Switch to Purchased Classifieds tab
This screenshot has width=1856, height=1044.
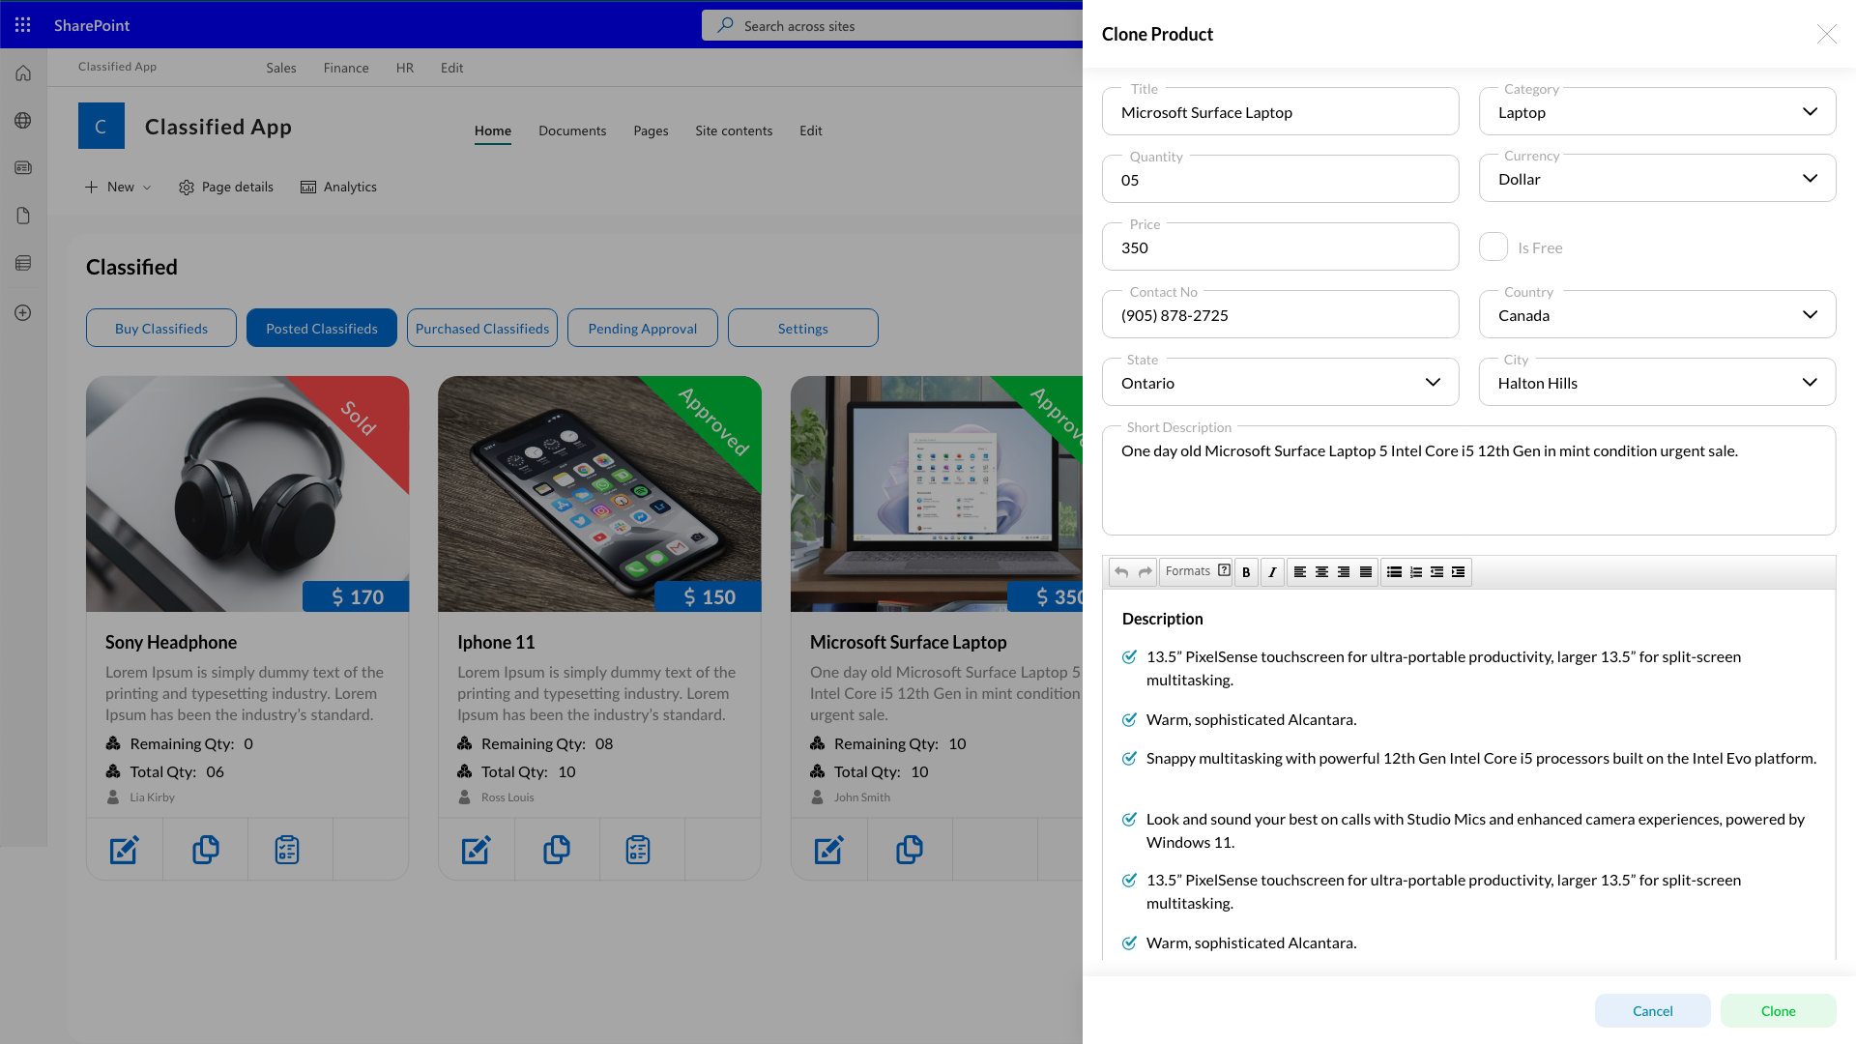482,329
